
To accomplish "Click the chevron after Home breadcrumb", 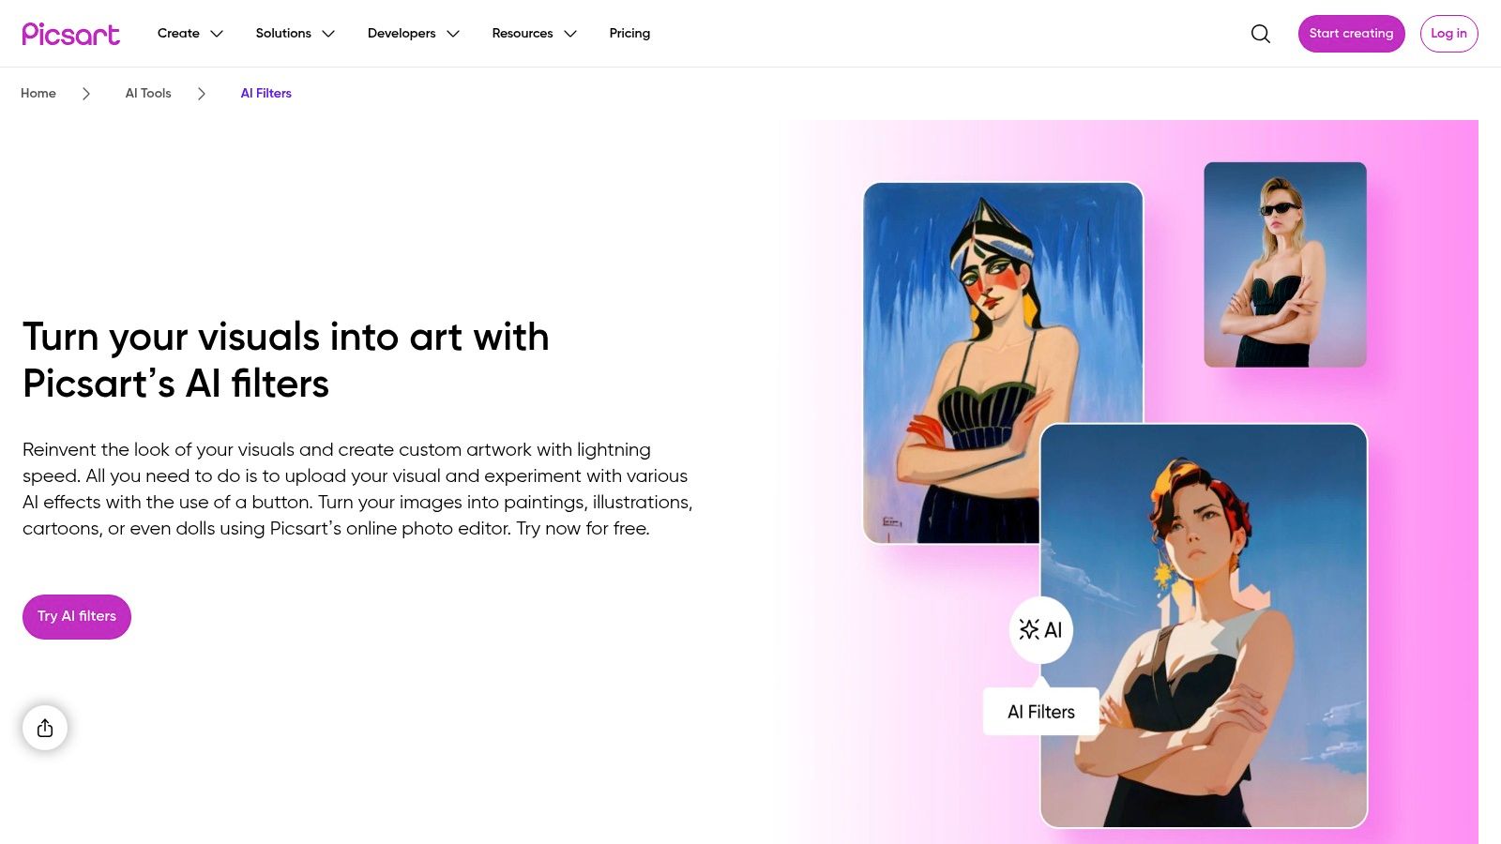I will (86, 94).
